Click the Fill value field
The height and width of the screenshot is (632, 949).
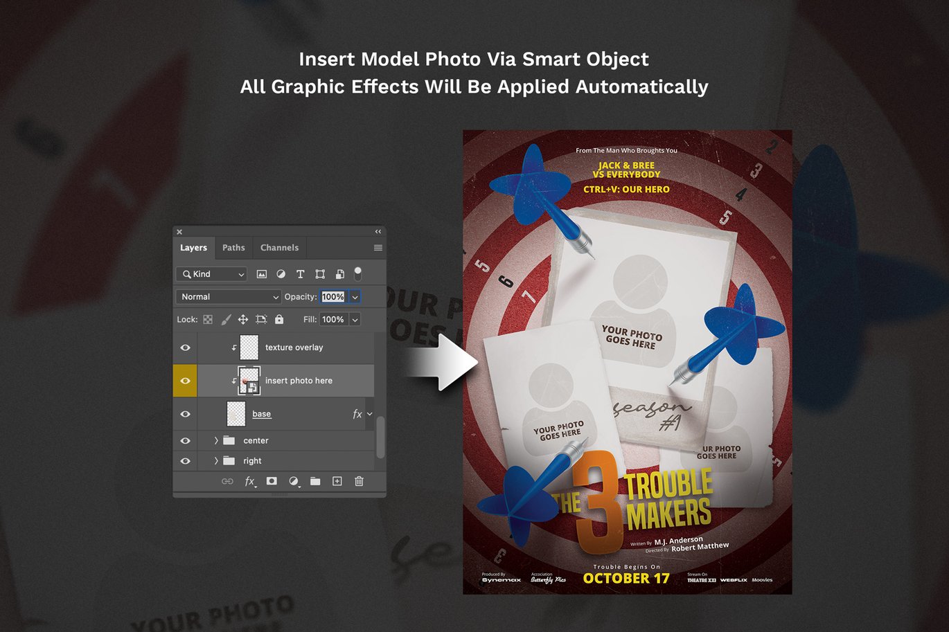click(333, 320)
